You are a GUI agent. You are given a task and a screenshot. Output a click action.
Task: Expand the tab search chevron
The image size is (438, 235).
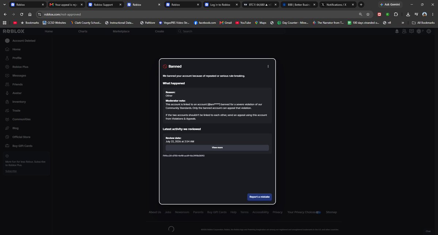[4, 5]
